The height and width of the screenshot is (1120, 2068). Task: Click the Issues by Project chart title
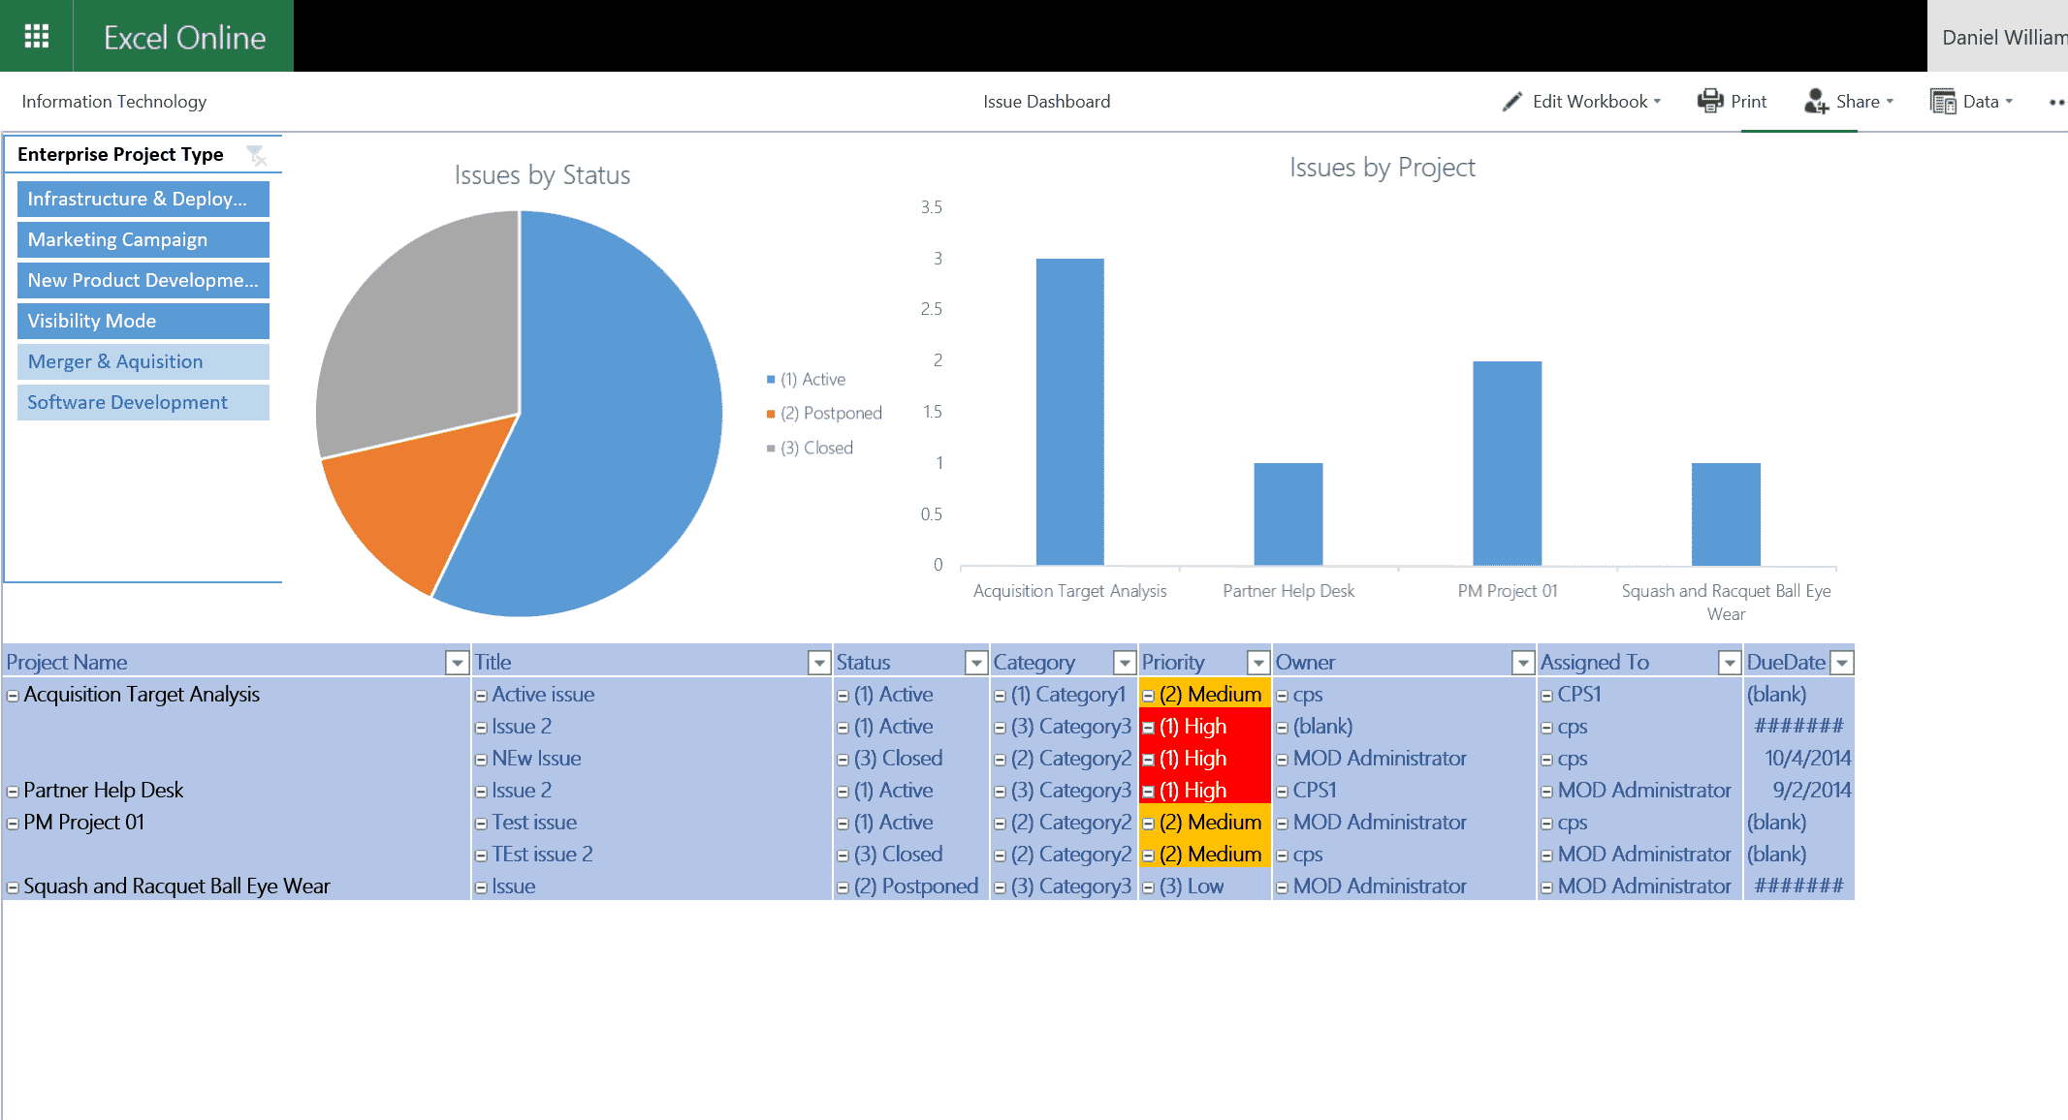point(1382,168)
